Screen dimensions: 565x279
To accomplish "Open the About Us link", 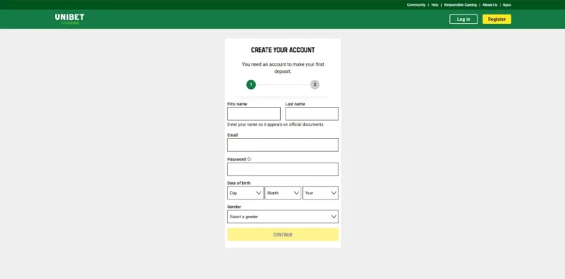I will [490, 5].
